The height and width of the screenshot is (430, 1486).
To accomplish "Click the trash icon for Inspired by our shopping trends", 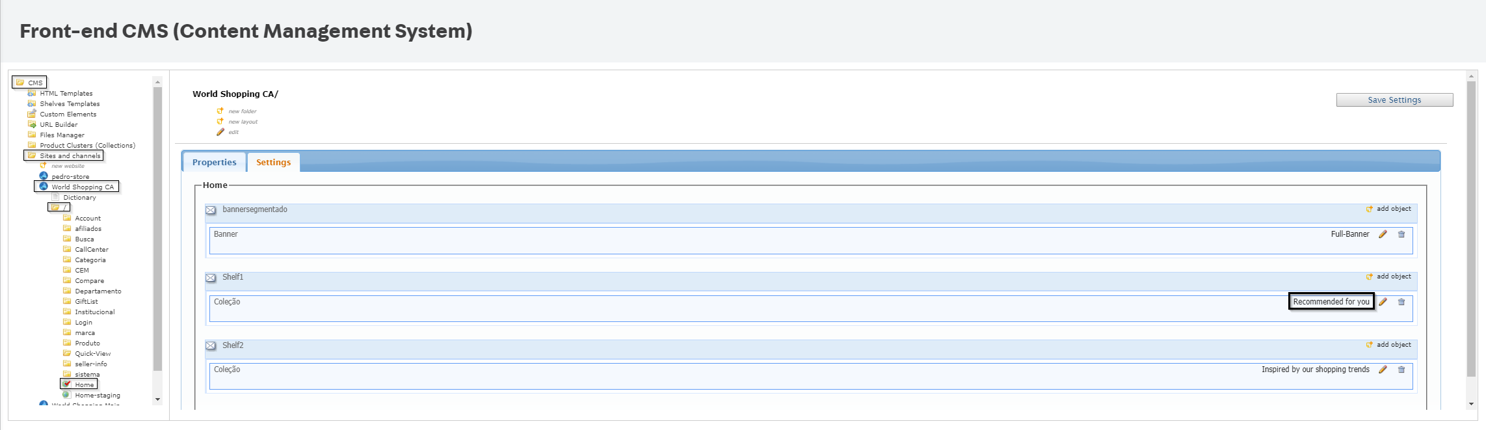I will click(x=1401, y=370).
